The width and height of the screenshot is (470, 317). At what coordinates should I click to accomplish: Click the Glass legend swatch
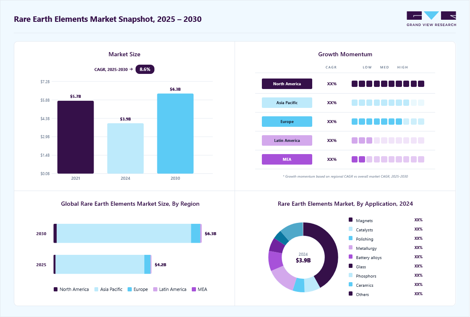pos(351,266)
